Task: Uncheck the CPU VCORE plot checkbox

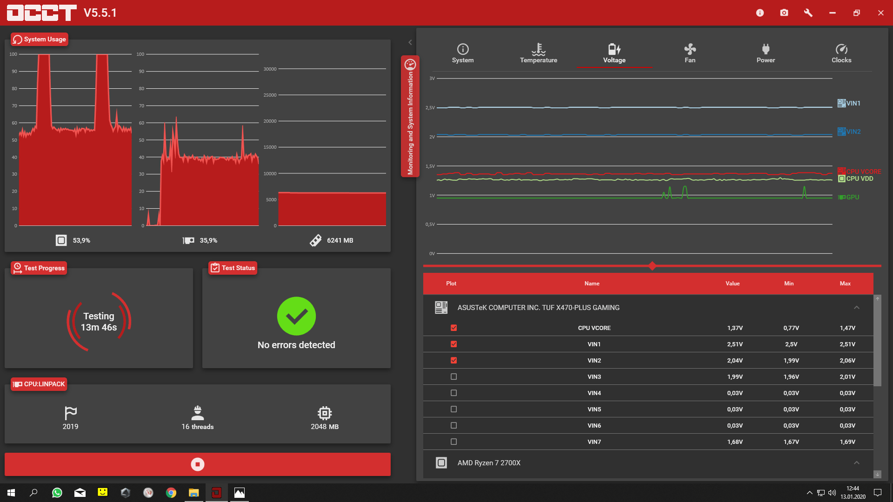Action: (x=454, y=328)
